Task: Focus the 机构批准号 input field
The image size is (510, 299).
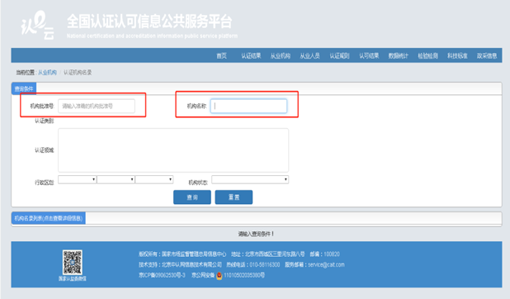Action: [x=97, y=106]
